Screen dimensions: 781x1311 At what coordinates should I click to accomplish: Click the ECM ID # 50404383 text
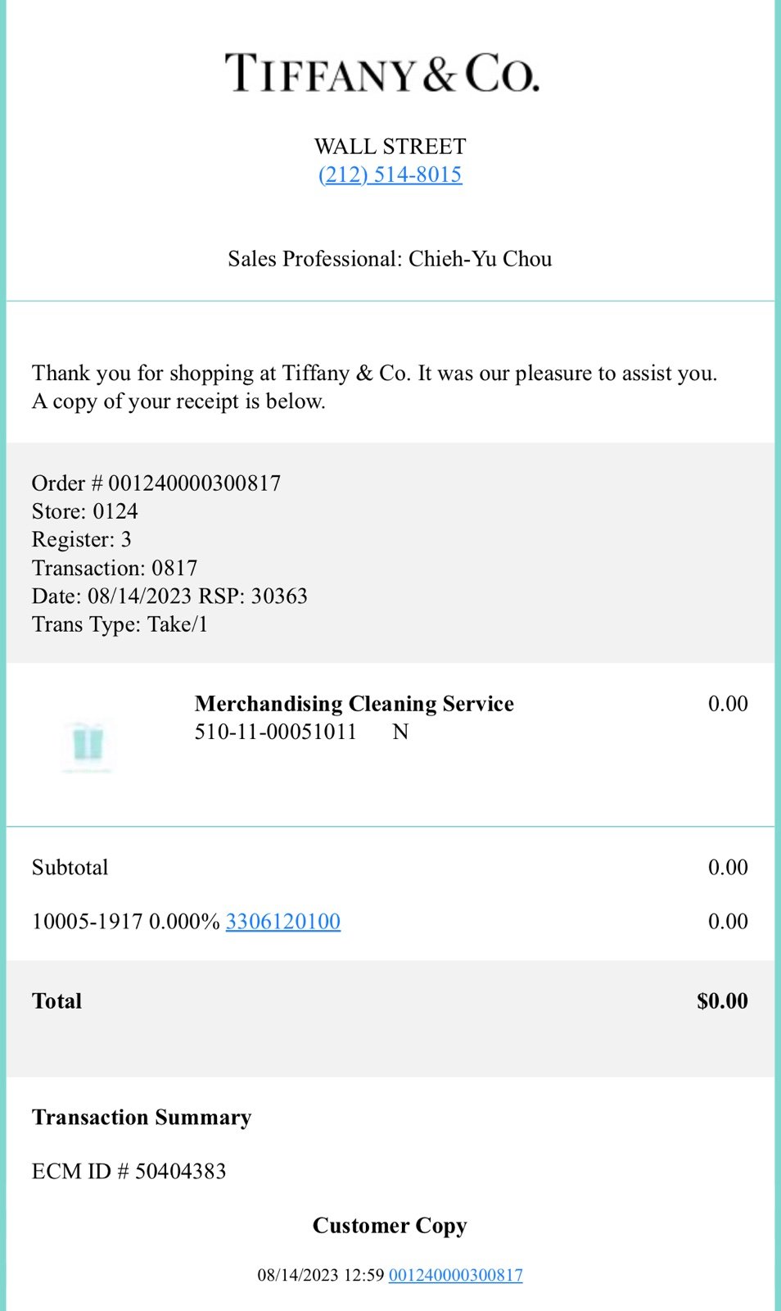[129, 1172]
